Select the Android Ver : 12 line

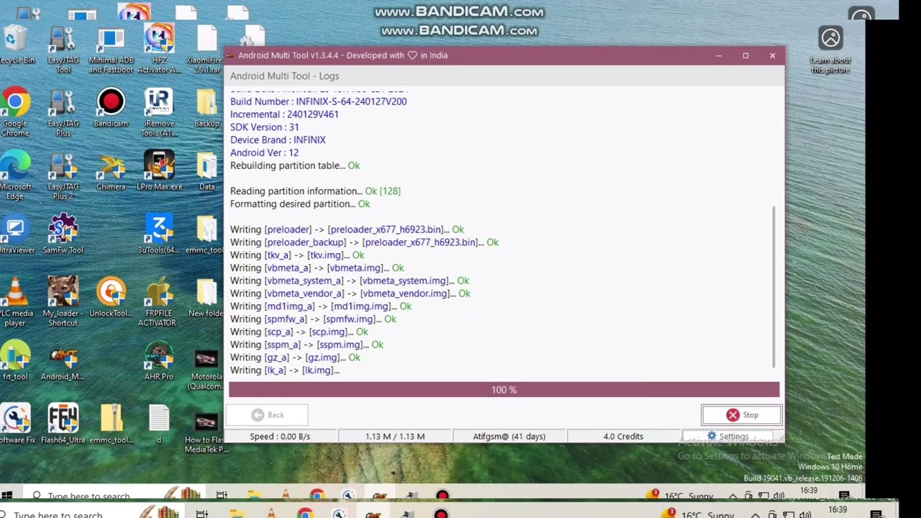coord(264,153)
